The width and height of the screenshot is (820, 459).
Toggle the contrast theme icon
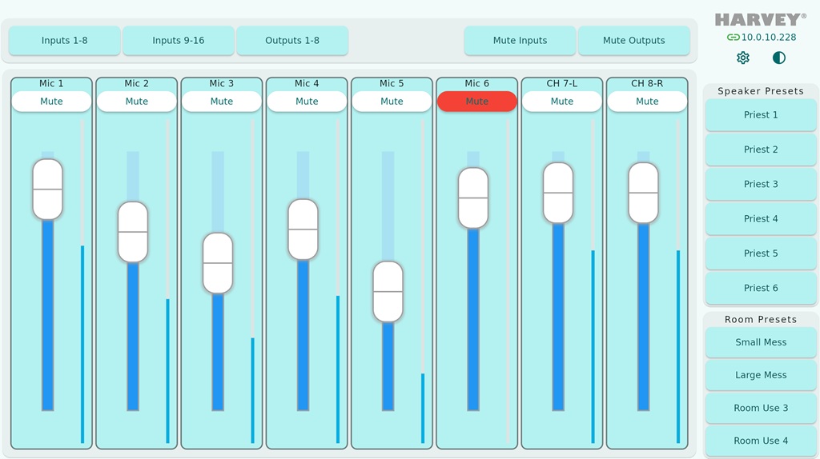pos(778,58)
